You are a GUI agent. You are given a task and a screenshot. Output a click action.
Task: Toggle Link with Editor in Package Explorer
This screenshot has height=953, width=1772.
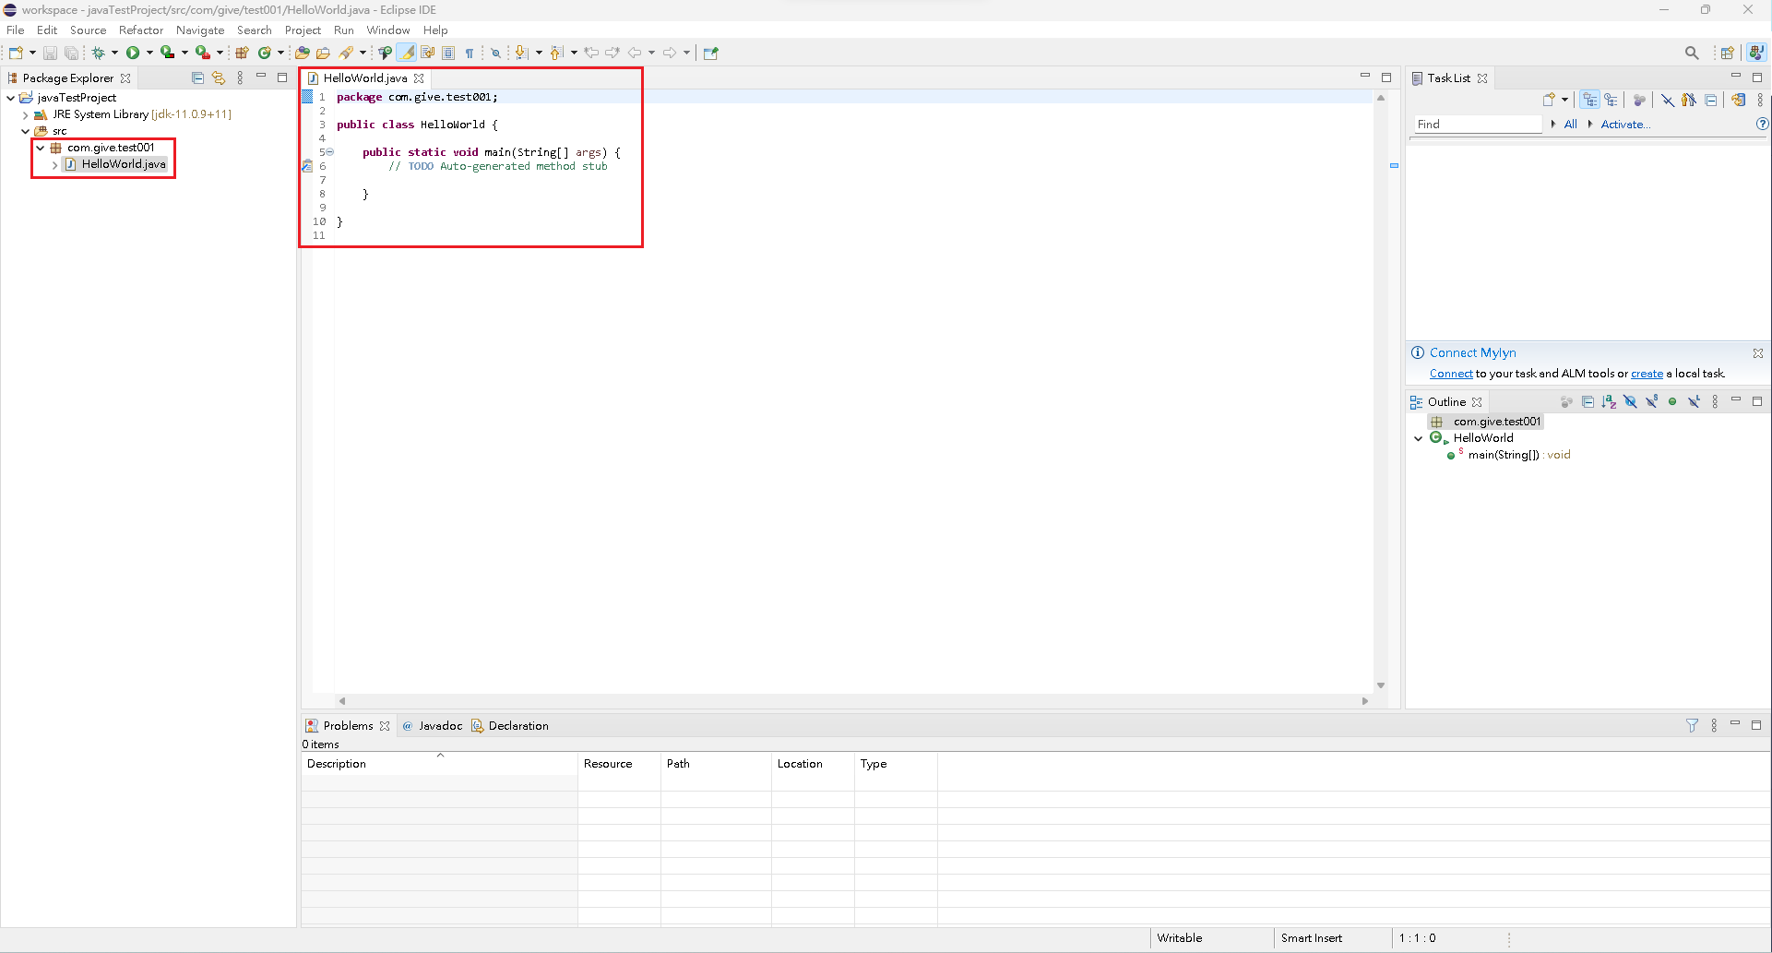tap(219, 78)
